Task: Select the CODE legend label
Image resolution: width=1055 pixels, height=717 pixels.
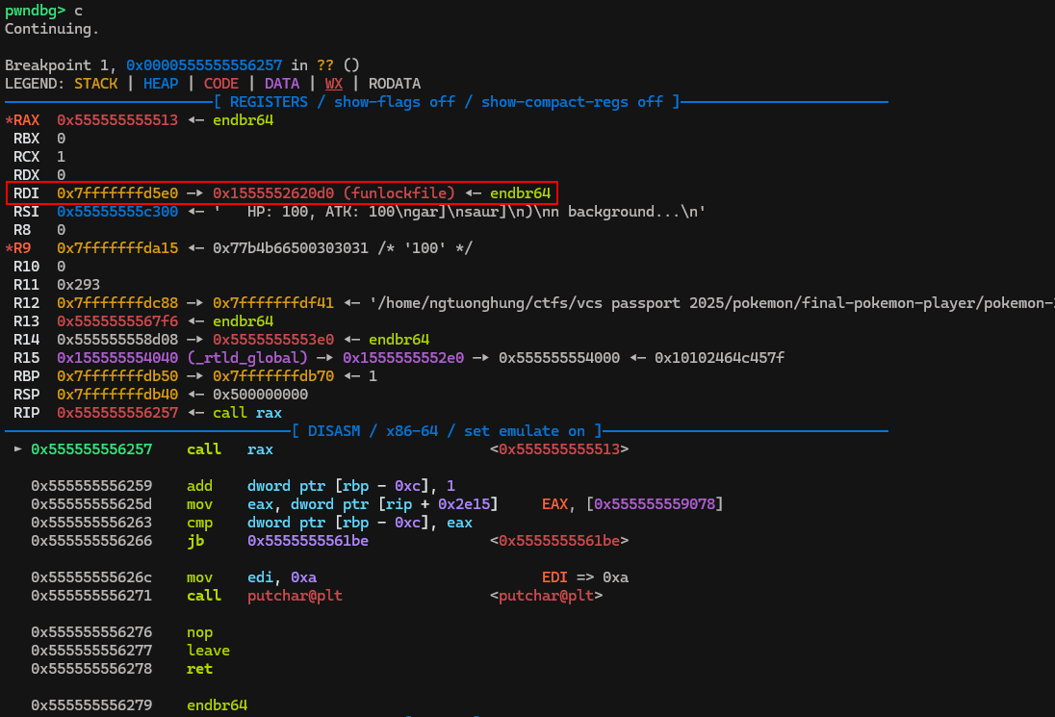Action: [220, 84]
